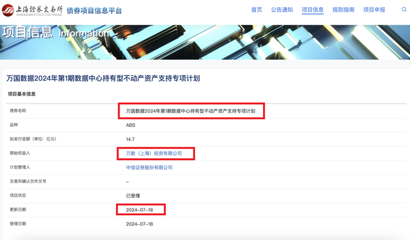Select the ABS value

[x=131, y=125]
